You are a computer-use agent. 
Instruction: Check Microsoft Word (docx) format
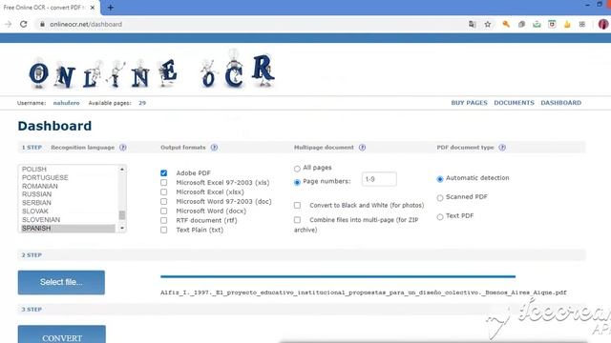[163, 211]
